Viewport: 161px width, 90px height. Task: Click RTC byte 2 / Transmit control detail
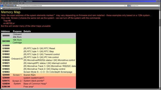42,54
